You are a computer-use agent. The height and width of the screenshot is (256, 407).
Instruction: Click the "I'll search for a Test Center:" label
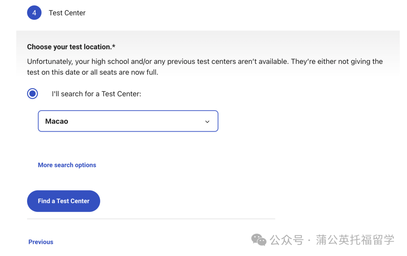pyautogui.click(x=96, y=94)
